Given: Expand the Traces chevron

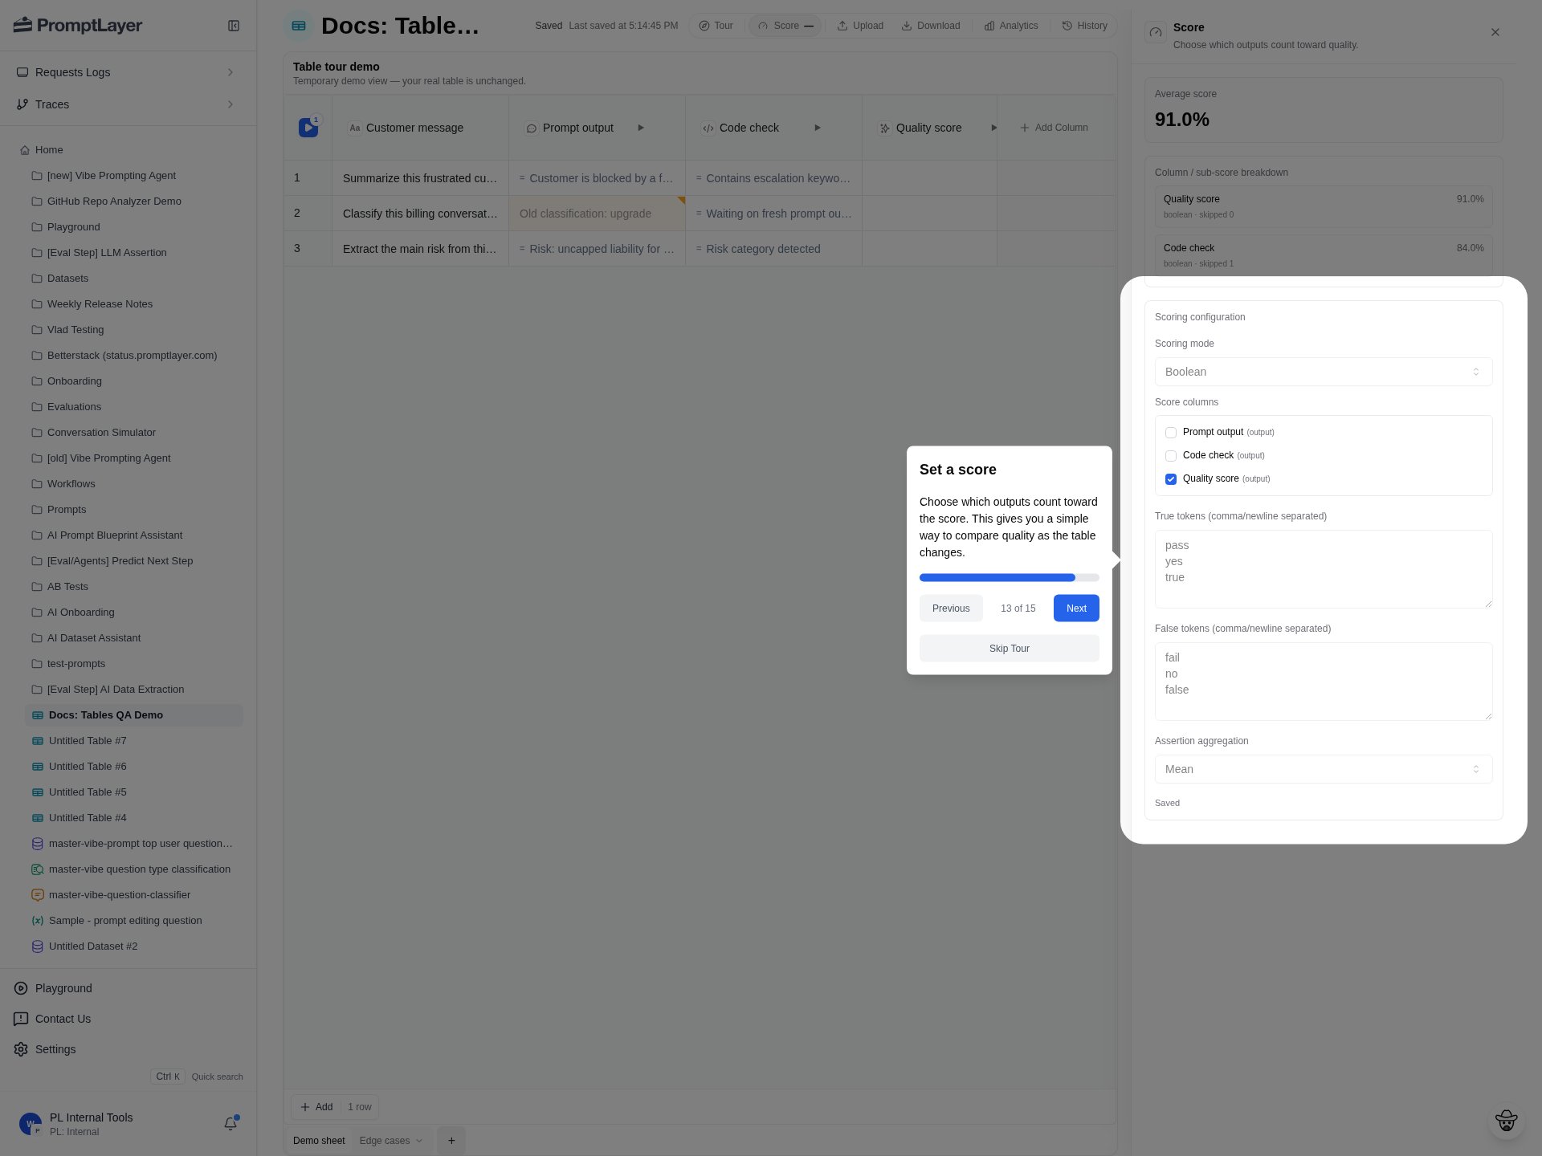Looking at the screenshot, I should click(230, 104).
